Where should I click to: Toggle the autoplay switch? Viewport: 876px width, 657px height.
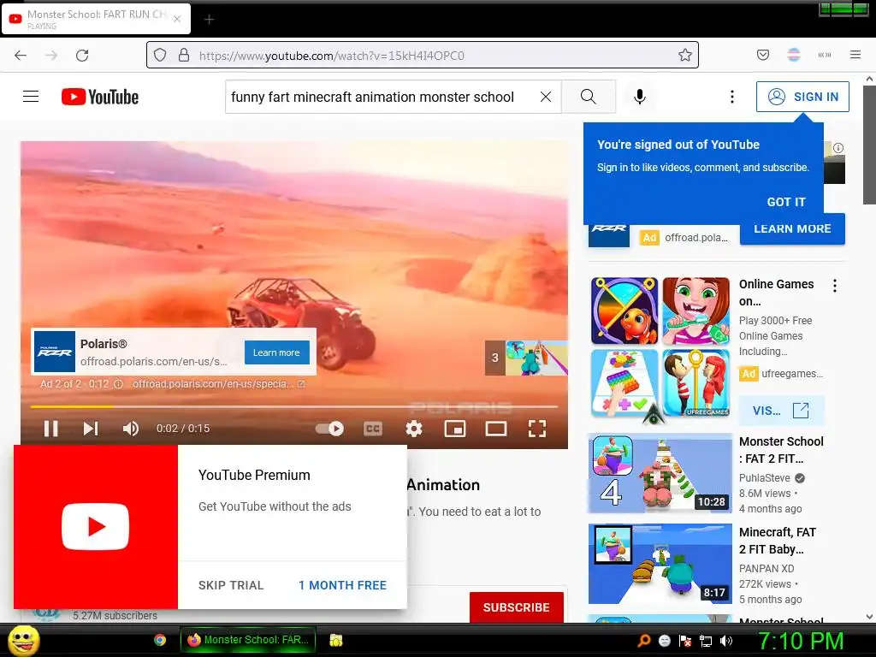pos(329,429)
